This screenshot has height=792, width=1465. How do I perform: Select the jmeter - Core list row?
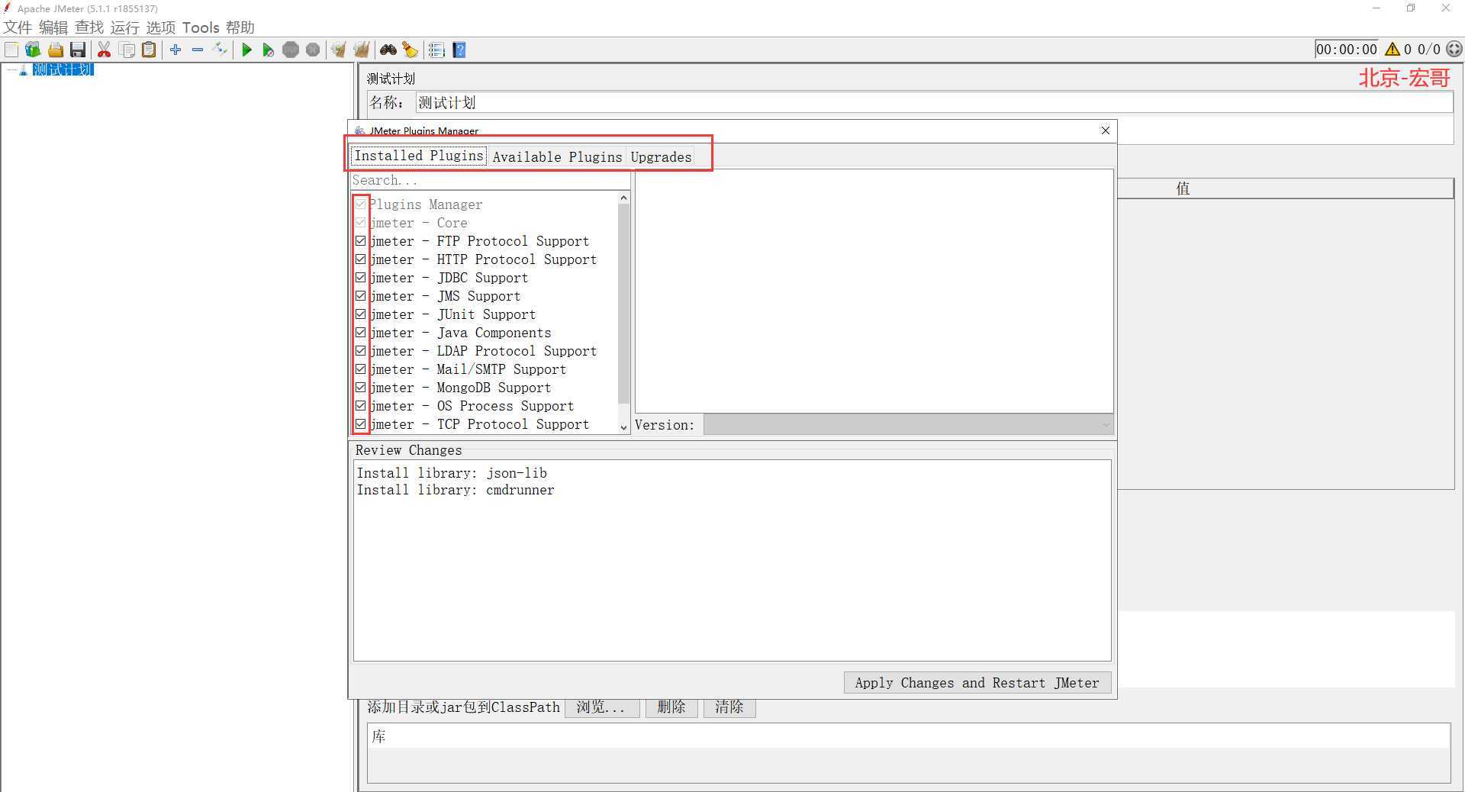[x=485, y=223]
